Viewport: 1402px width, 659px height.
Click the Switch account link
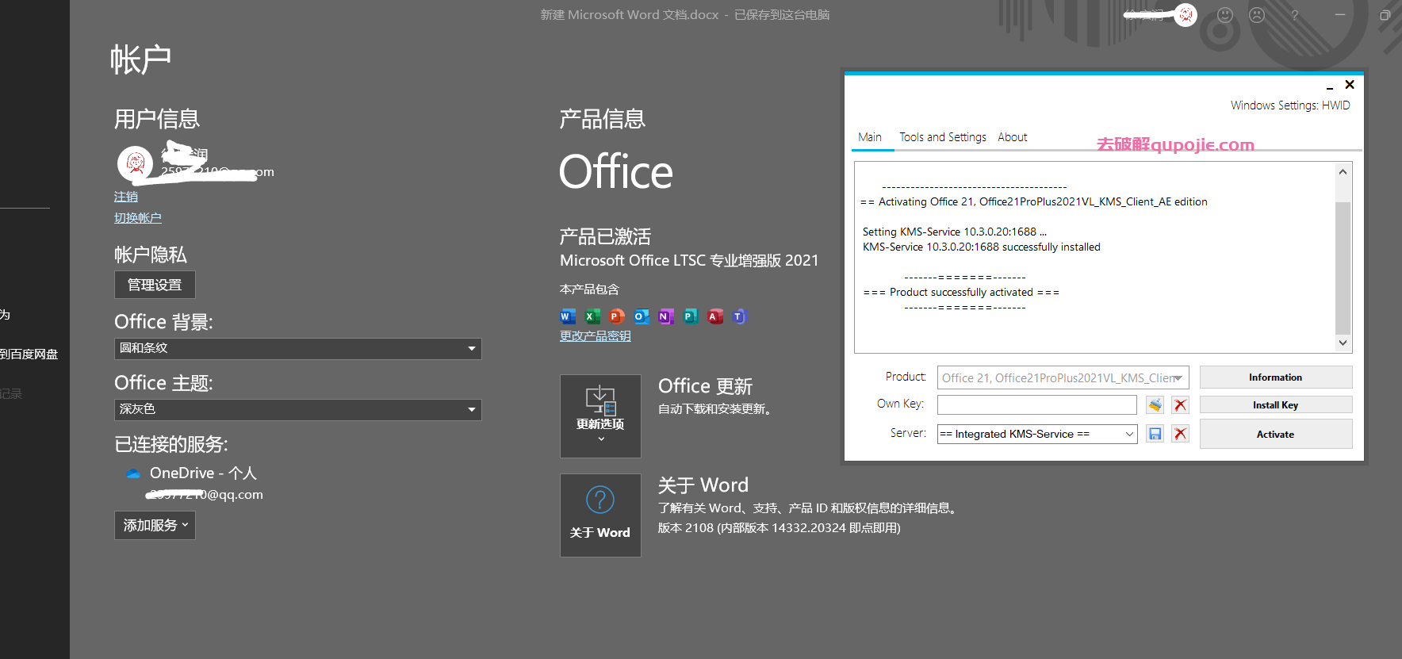(138, 218)
